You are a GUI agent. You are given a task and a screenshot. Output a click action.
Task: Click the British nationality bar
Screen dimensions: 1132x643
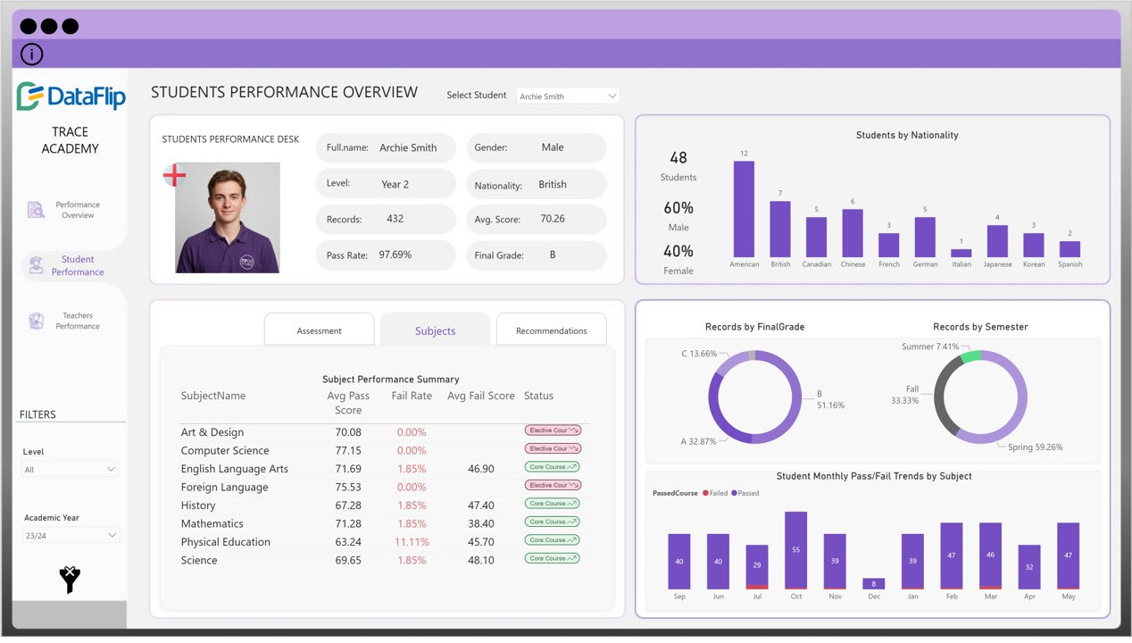780,229
